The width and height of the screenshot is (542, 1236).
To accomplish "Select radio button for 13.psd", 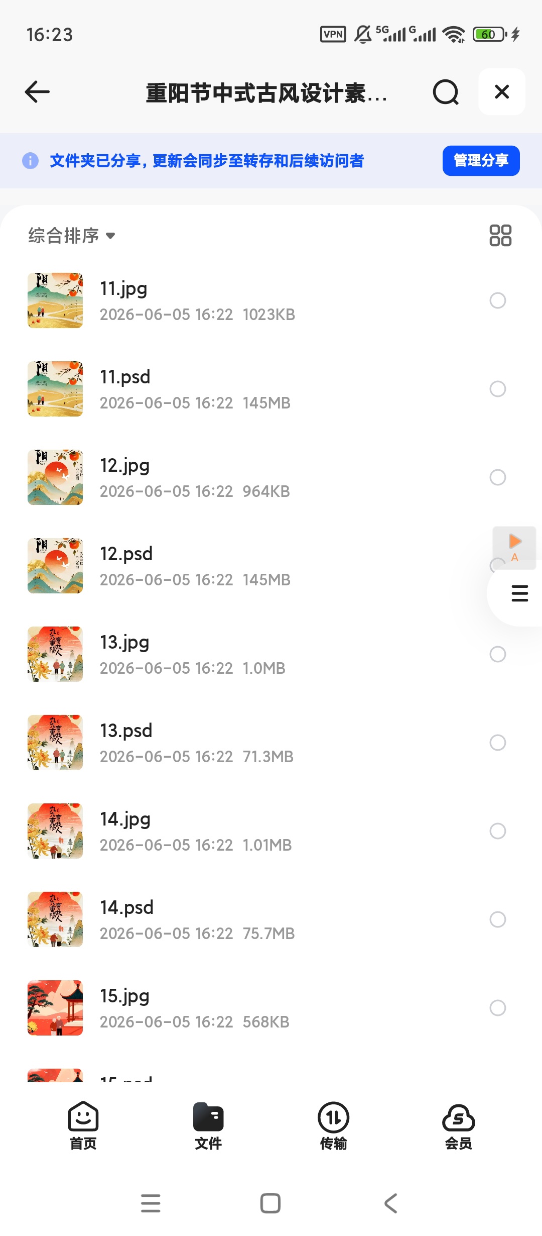I will pos(498,743).
